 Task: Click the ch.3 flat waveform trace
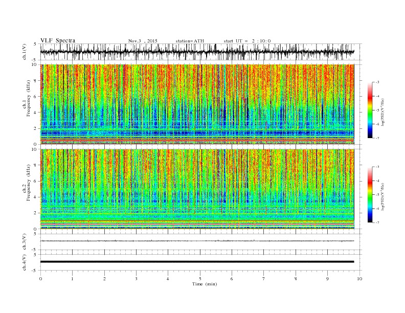[197, 241]
